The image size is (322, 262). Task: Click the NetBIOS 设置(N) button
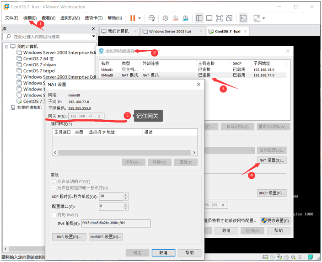[106, 237]
